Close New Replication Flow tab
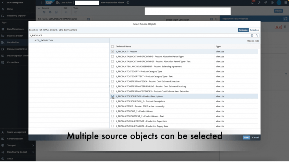Image resolution: width=289 pixels, height=162 pixels. (128, 3)
